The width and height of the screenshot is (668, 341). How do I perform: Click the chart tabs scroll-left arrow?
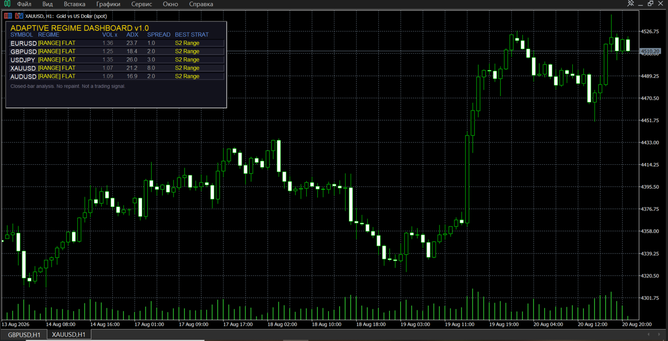coord(649,334)
